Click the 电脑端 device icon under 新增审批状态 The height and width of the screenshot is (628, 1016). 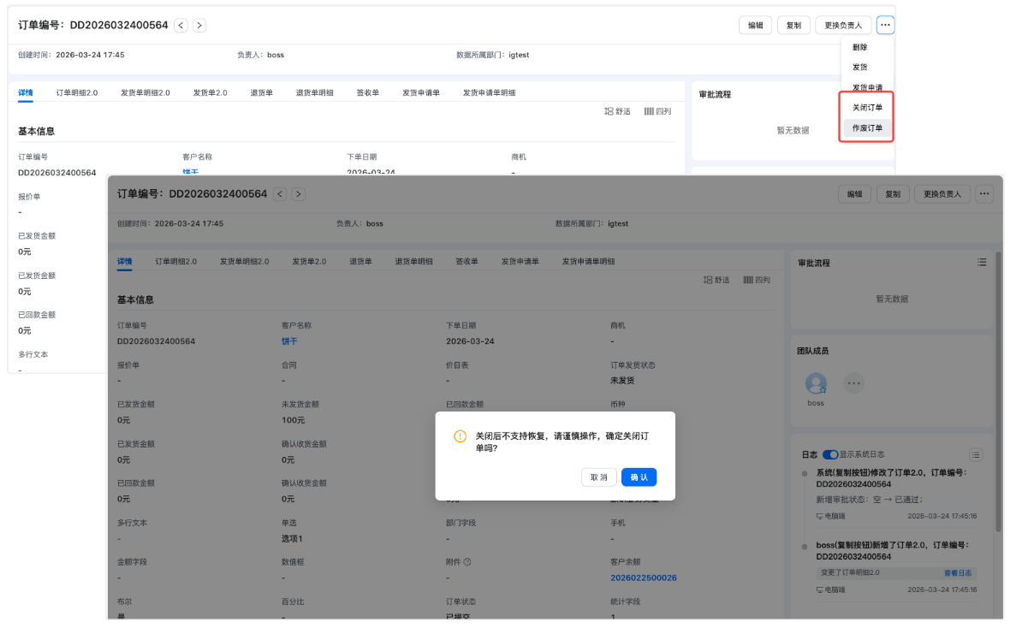click(819, 517)
